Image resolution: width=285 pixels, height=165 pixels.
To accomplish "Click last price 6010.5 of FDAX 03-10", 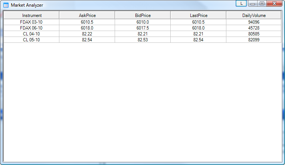I will (198, 22).
